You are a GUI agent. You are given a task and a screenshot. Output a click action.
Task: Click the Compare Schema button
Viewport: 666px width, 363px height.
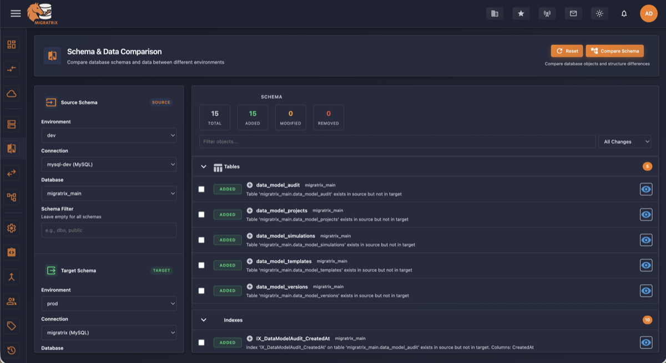pyautogui.click(x=614, y=50)
